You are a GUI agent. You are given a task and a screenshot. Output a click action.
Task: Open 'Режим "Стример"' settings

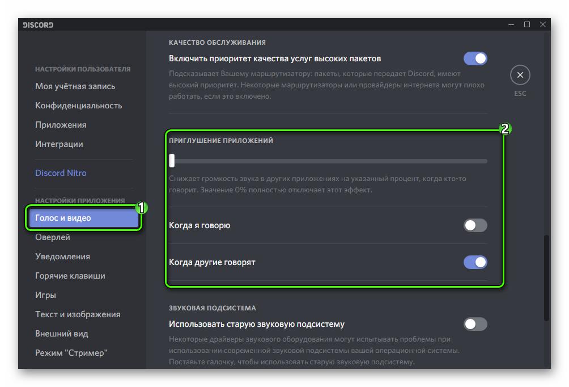(71, 352)
